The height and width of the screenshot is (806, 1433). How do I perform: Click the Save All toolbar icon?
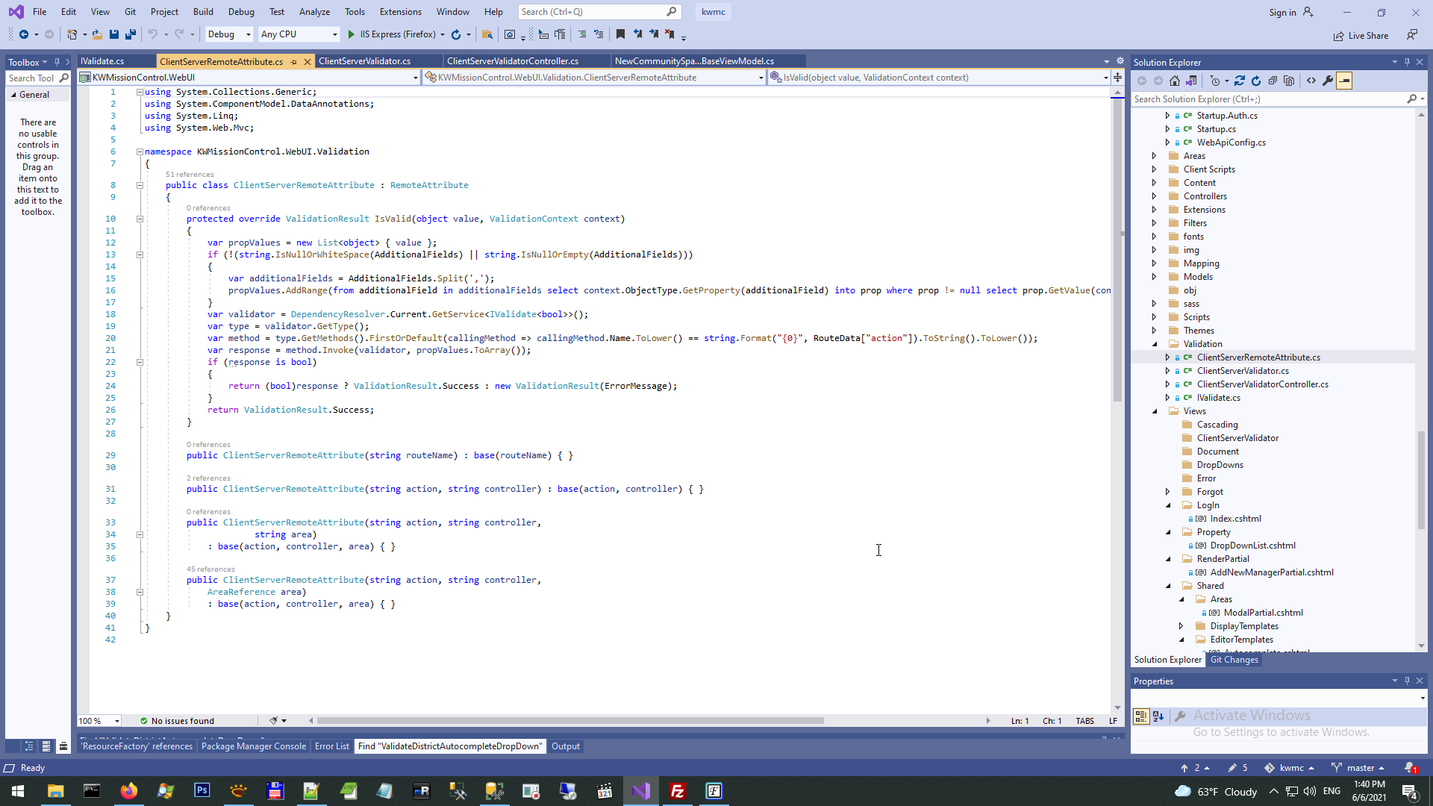(x=131, y=34)
